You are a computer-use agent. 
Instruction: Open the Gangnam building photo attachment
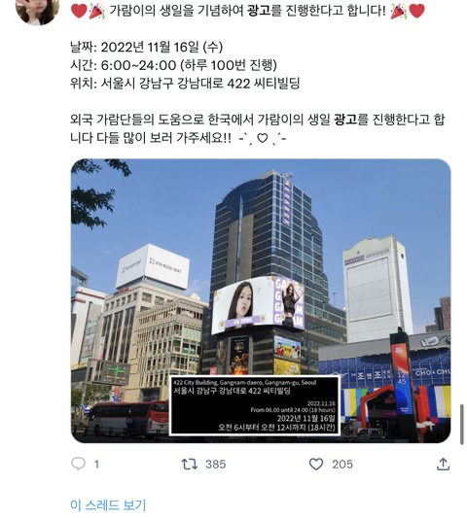click(261, 300)
